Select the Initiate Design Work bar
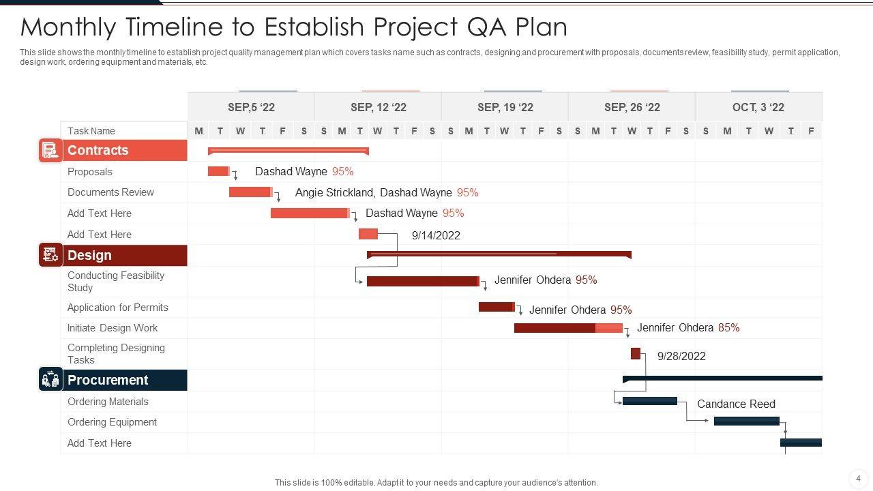 pyautogui.click(x=568, y=328)
